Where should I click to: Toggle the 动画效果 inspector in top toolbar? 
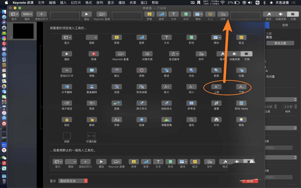281,14
